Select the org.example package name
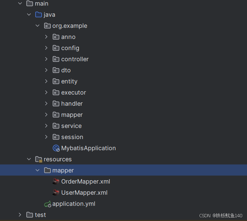This screenshot has height=221, width=247. pyautogui.click(x=70, y=26)
